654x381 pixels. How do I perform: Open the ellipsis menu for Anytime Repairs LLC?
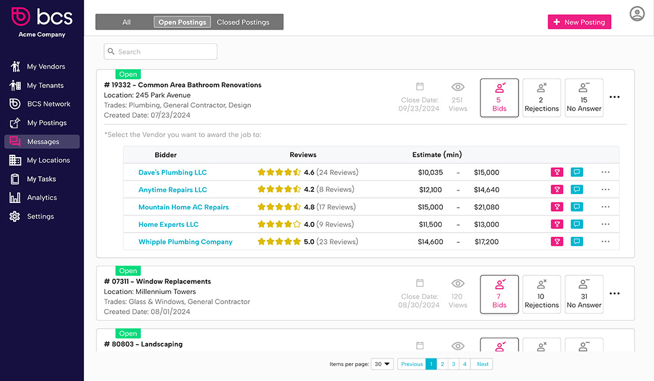(x=605, y=189)
